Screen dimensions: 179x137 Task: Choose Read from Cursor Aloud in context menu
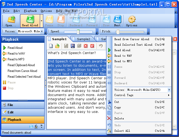point(139,39)
